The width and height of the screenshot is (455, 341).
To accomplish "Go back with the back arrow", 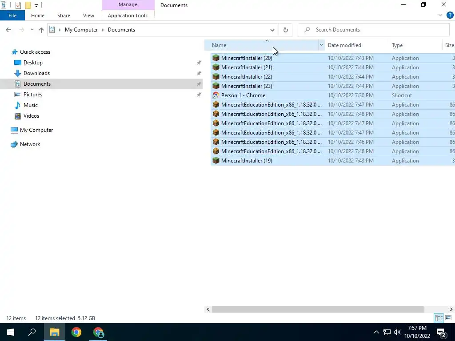I will tap(8, 30).
